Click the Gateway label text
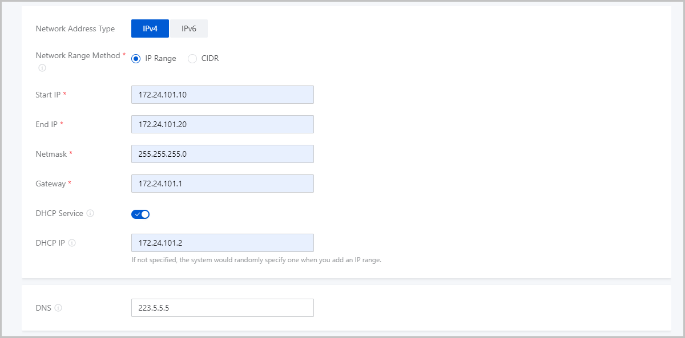Screen dimensions: 685x338 [x=50, y=184]
